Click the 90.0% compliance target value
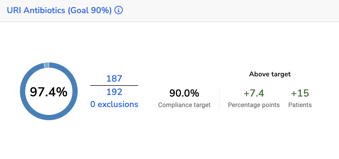The image size is (339, 159). point(184,93)
